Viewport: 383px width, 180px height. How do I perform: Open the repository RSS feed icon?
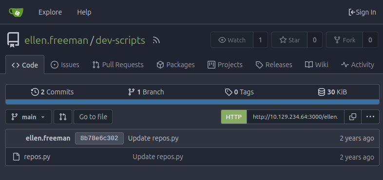[156, 40]
